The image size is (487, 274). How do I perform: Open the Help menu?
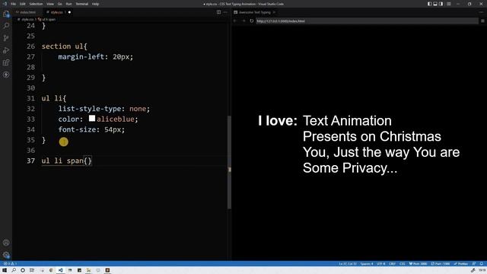coord(95,4)
